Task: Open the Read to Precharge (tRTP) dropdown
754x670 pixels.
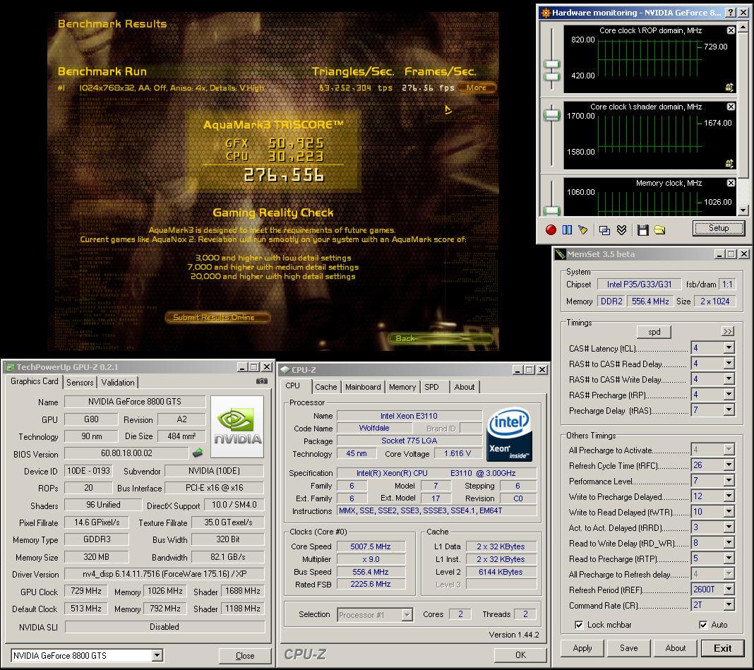Action: 729,558
